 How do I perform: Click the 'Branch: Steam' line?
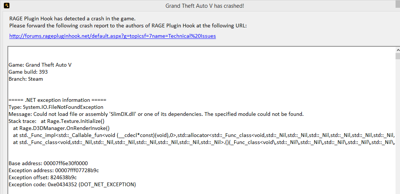point(26,79)
